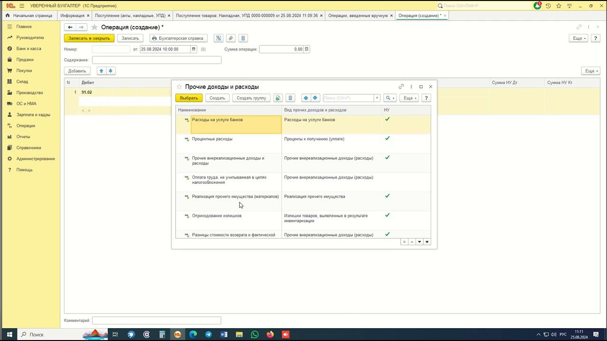Move item down with dialog arrow icon
The height and width of the screenshot is (341, 607).
point(315,98)
